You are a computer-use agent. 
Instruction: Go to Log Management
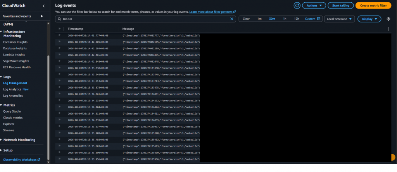tap(15, 83)
